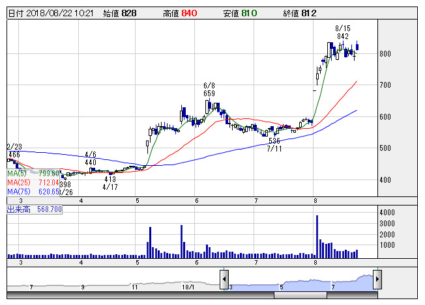
Task: Select the MA(25) legend entry
Action: coord(33,183)
